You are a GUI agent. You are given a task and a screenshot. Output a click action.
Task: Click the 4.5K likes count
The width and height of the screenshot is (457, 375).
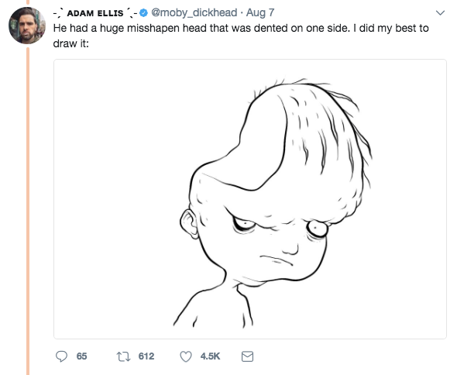210,356
